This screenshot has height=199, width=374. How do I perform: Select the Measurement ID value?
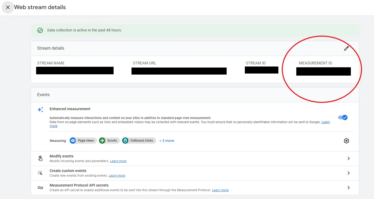coord(323,71)
